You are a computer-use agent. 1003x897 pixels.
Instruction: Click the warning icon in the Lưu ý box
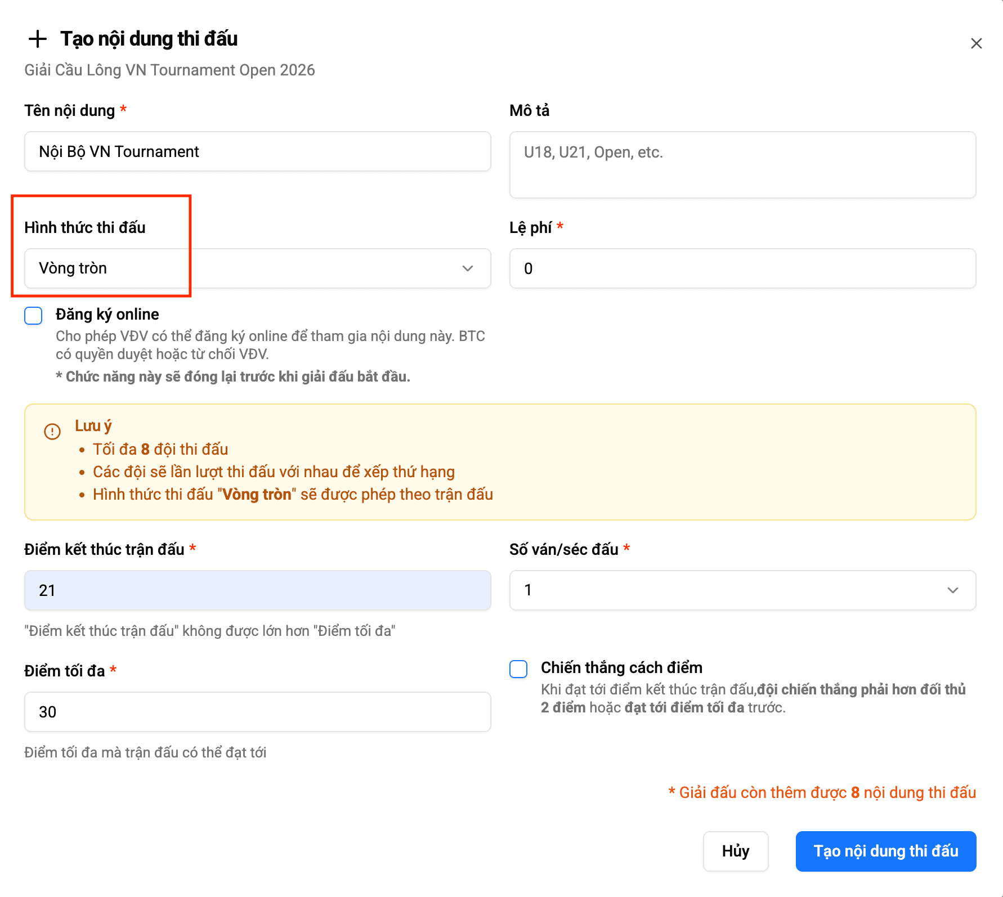[x=52, y=432]
